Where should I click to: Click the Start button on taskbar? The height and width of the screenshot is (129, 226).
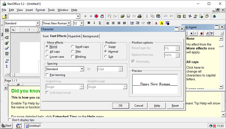6,126
